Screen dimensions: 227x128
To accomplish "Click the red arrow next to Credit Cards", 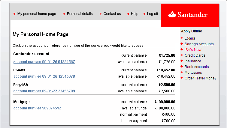I will click(x=182, y=55).
